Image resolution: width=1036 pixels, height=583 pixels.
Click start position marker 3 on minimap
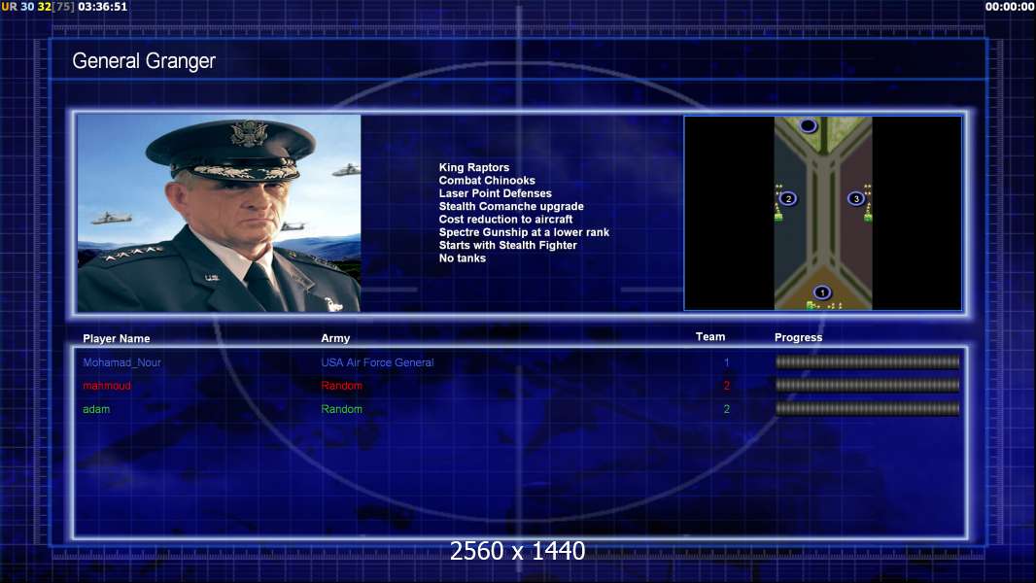coord(856,198)
